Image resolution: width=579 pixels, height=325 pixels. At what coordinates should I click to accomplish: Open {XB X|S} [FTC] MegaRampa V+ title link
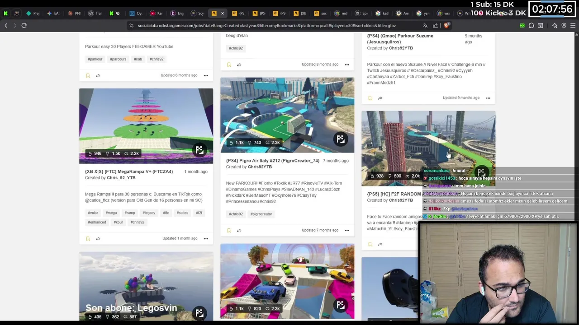[x=129, y=172]
